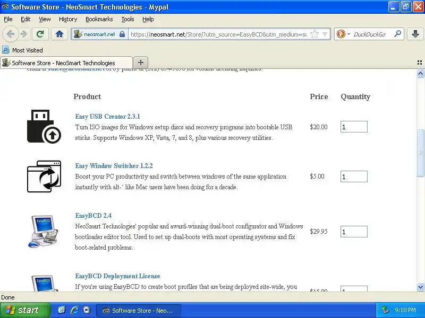Click the Software Store taskbar button
425x318 pixels.
pyautogui.click(x=139, y=311)
